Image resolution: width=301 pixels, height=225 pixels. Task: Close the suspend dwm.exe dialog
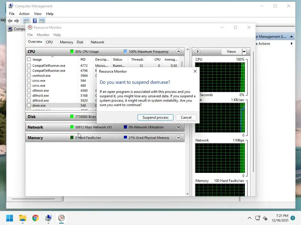[195, 71]
